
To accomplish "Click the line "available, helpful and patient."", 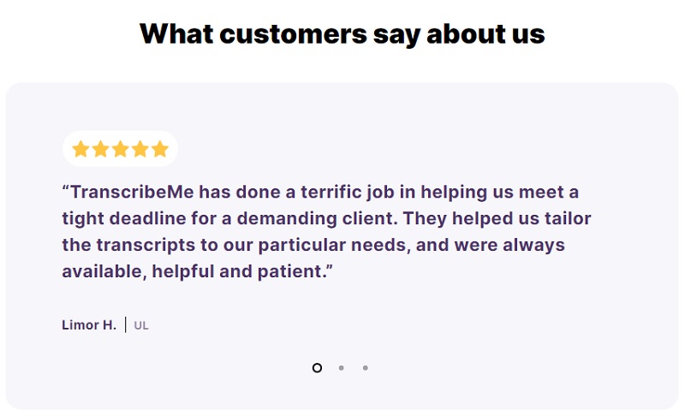I will point(197,272).
